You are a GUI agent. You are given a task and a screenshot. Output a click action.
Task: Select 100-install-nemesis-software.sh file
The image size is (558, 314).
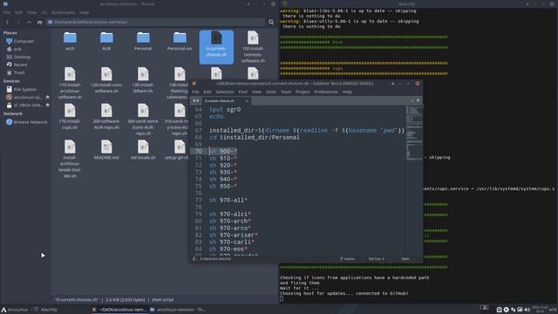[253, 46]
